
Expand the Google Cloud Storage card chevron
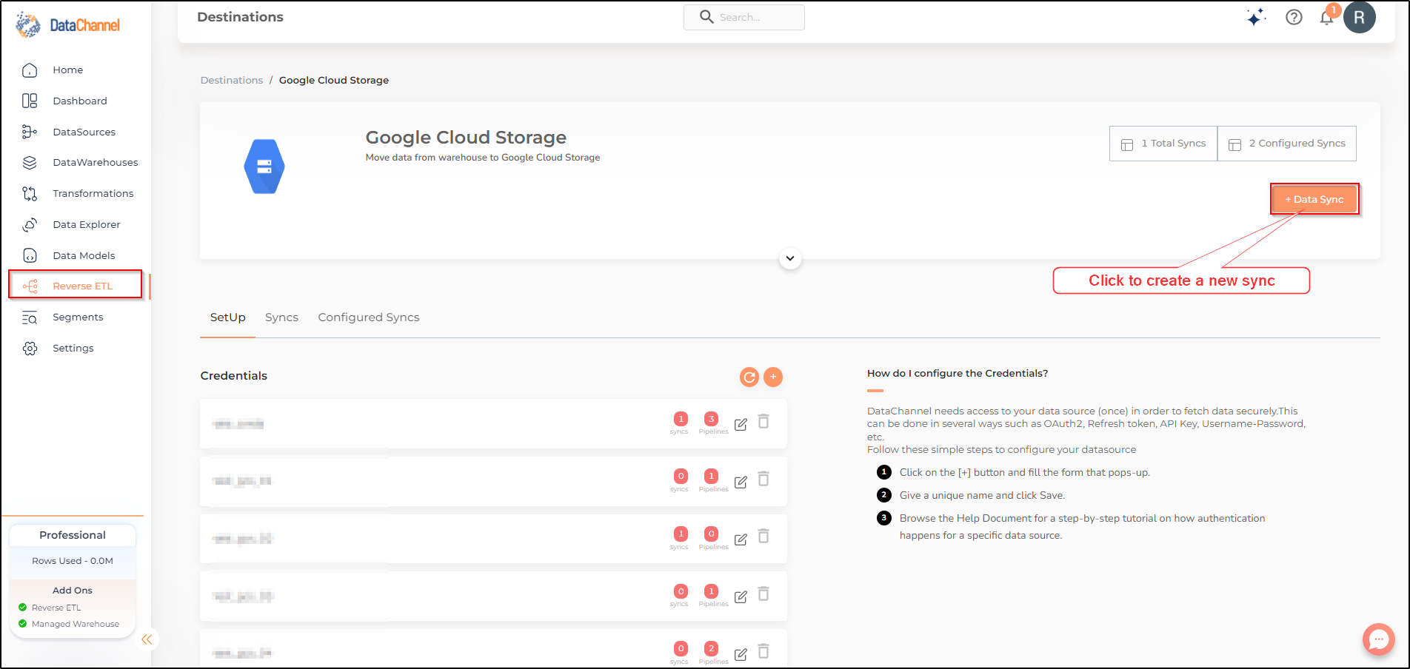tap(790, 258)
